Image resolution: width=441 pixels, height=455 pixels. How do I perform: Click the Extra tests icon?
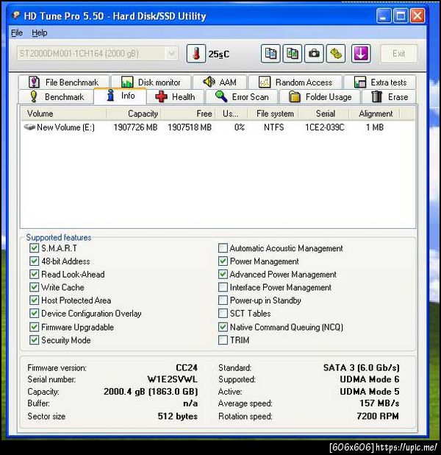tap(360, 82)
